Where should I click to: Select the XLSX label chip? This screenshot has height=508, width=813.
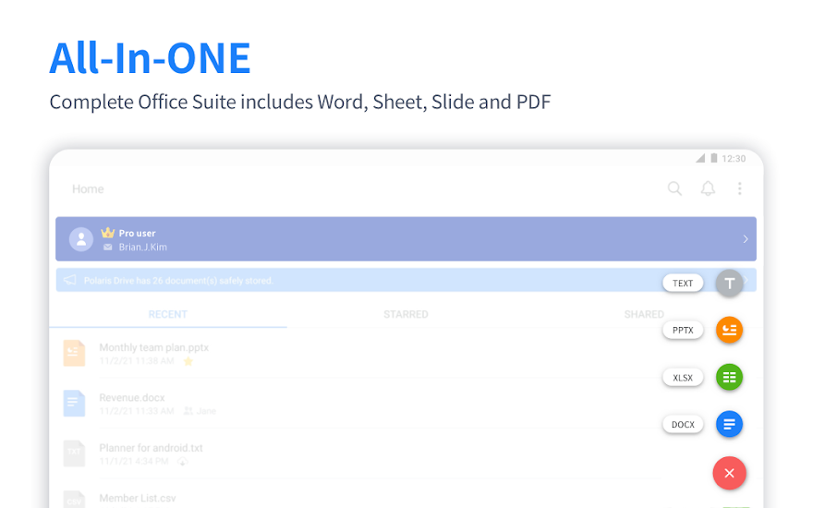coord(683,377)
